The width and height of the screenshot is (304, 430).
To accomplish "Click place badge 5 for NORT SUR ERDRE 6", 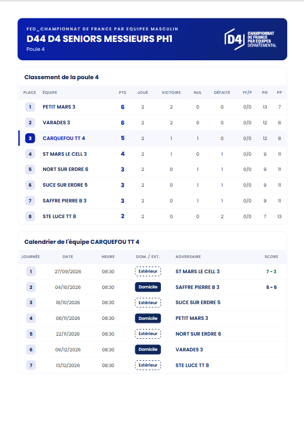I will 30,169.
